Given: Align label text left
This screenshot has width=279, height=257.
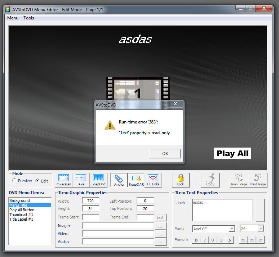Looking at the screenshot, I should (244, 240).
